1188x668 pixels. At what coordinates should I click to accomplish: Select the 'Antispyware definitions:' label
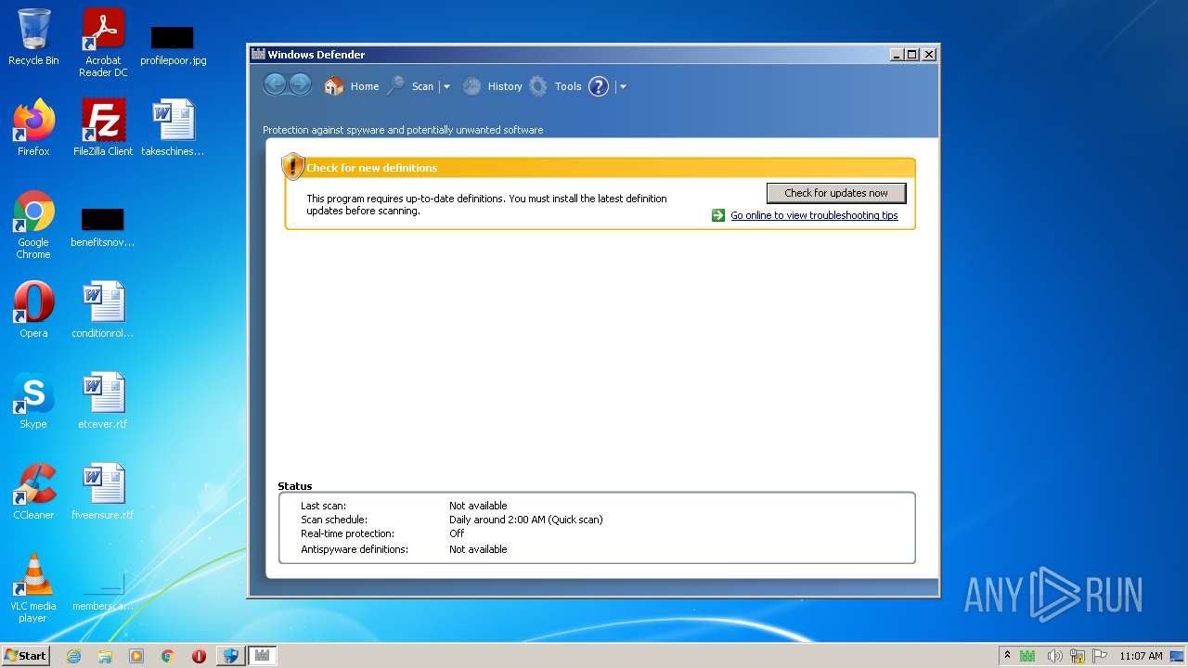tap(355, 549)
